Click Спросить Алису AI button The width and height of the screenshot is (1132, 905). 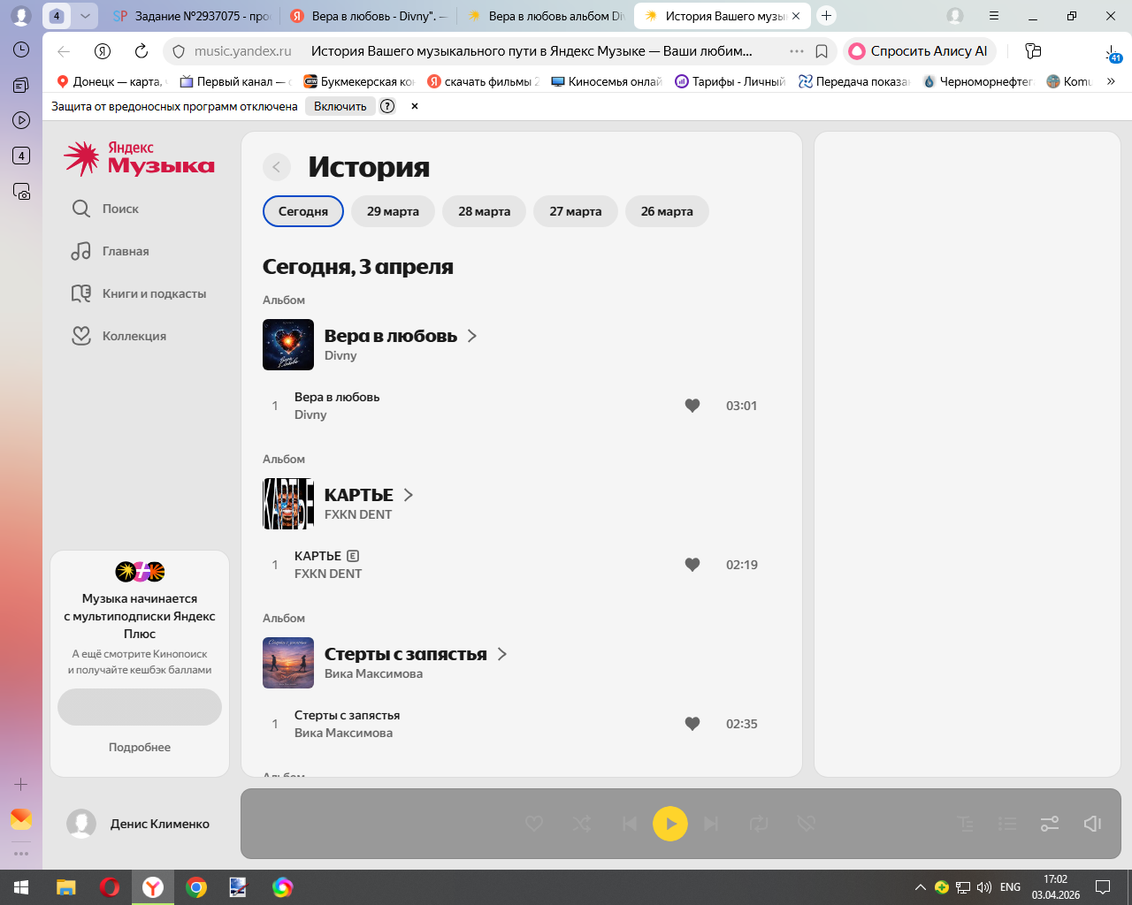coord(920,51)
